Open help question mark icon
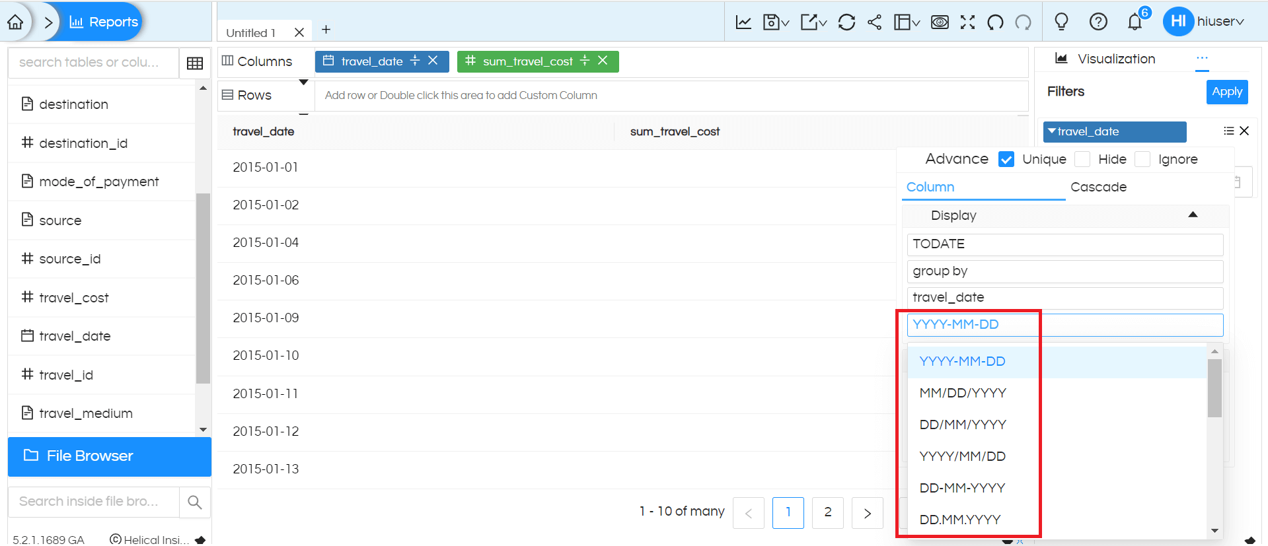The width and height of the screenshot is (1268, 546). pos(1098,22)
